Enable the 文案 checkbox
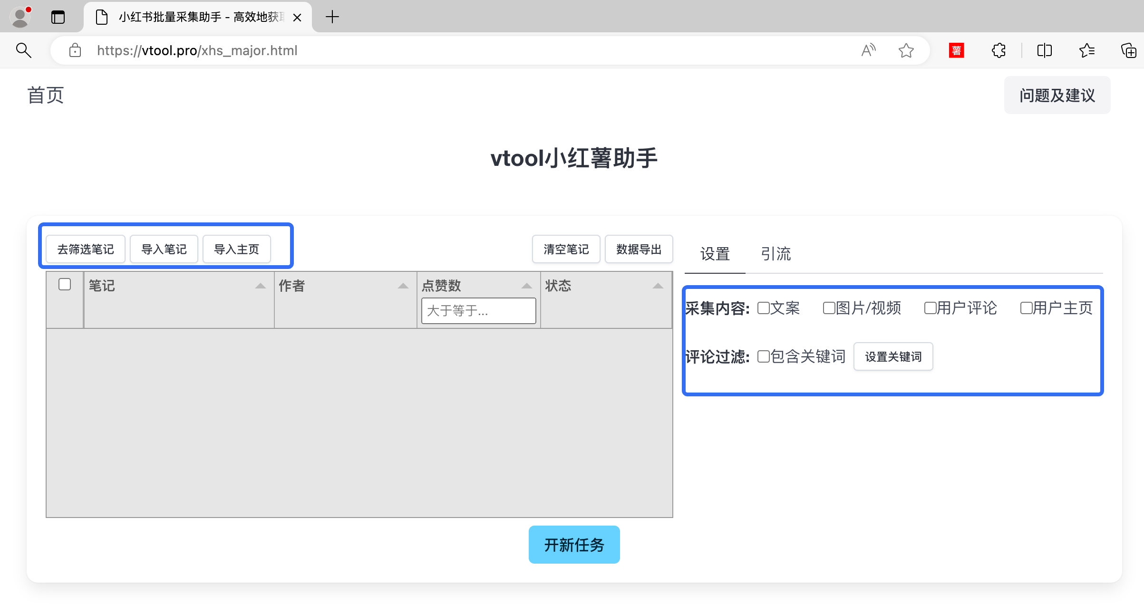 (x=764, y=308)
